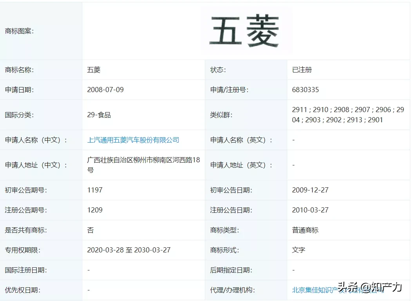Screen dimensions: 411x301
Task: Select the 申请人地址（英文） label
Action: (241, 165)
